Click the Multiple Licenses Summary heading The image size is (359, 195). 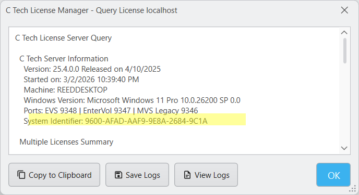click(66, 142)
